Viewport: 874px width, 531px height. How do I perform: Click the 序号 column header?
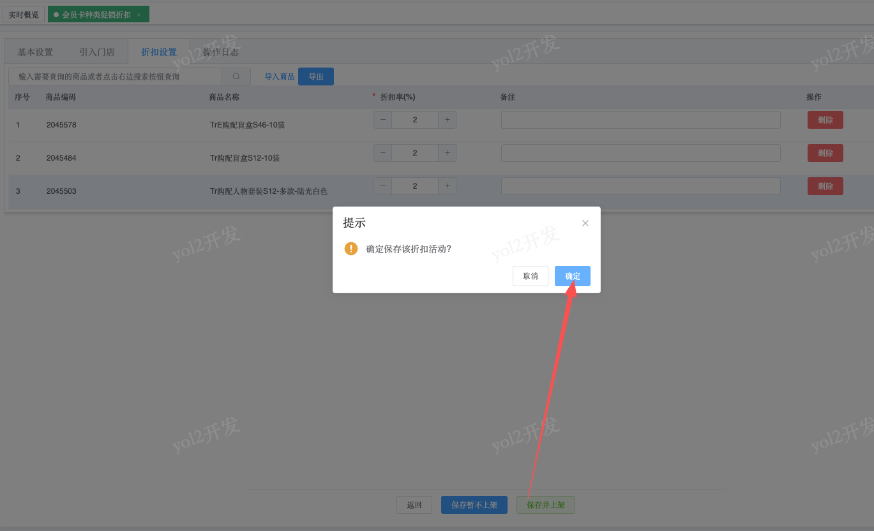coord(22,97)
